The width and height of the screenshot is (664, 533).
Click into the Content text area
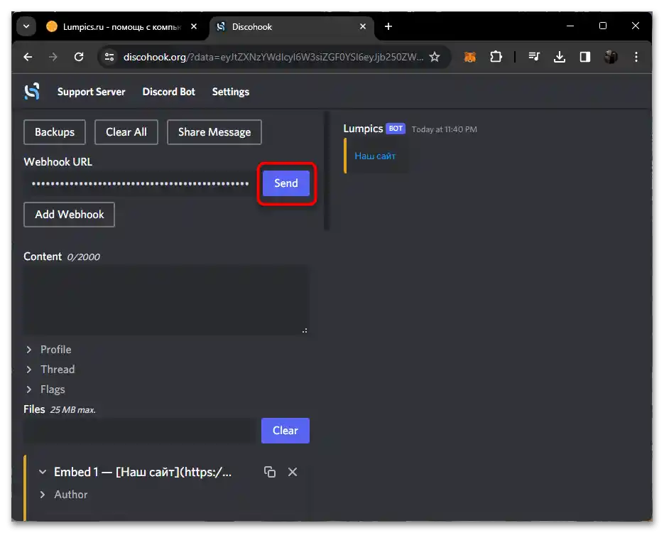coord(166,300)
